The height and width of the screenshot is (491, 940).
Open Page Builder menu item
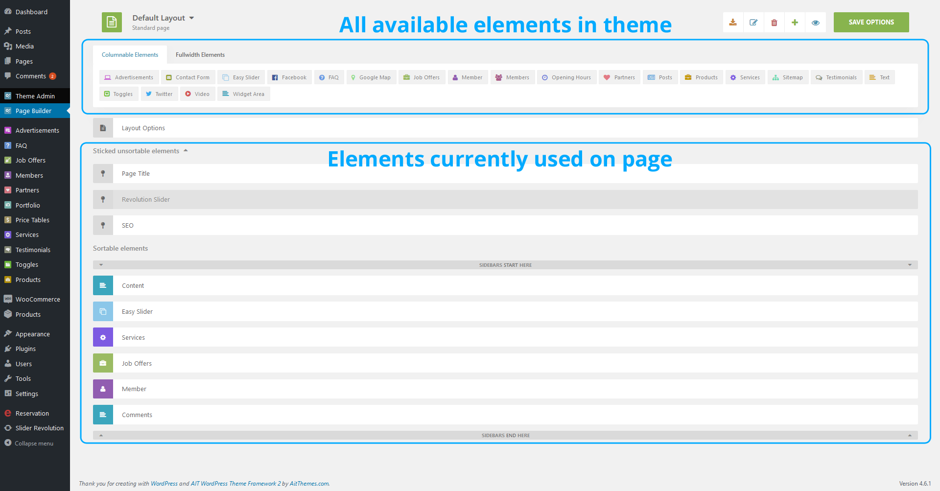pos(35,111)
